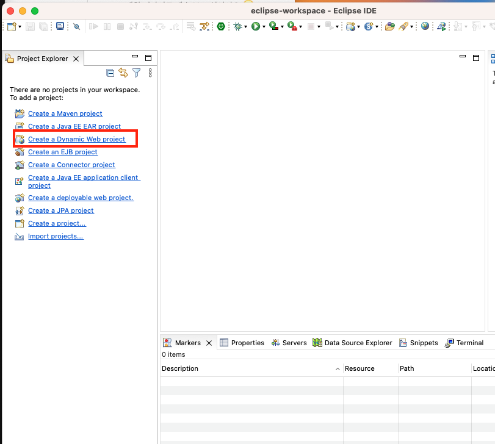This screenshot has width=495, height=444.
Task: Click Create a Connector project link
Action: point(71,165)
